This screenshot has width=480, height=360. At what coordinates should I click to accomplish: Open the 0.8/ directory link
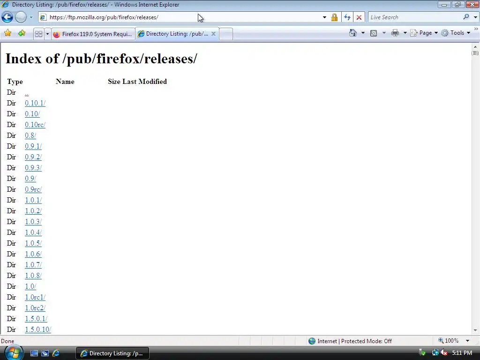(x=30, y=135)
